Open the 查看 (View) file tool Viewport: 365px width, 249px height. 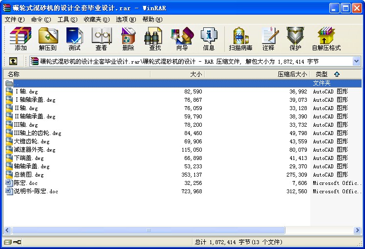(x=101, y=39)
